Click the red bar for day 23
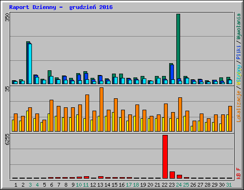The image size is (244, 190). tap(172, 175)
